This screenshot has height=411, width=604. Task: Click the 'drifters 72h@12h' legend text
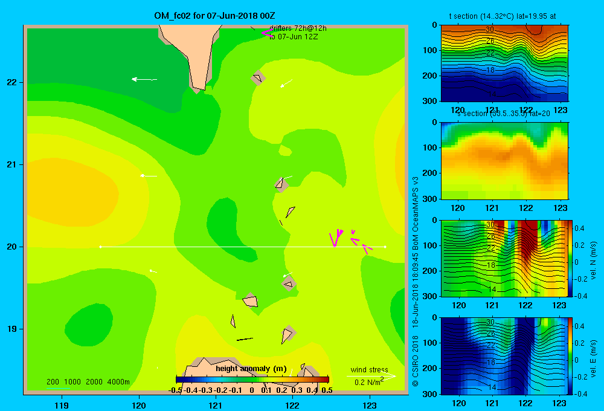[298, 28]
